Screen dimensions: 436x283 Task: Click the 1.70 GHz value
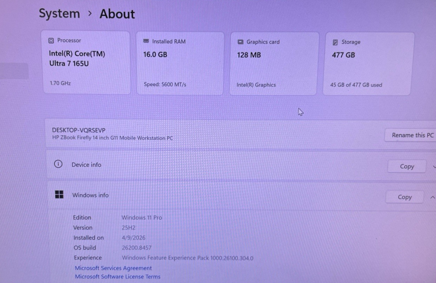pyautogui.click(x=60, y=83)
